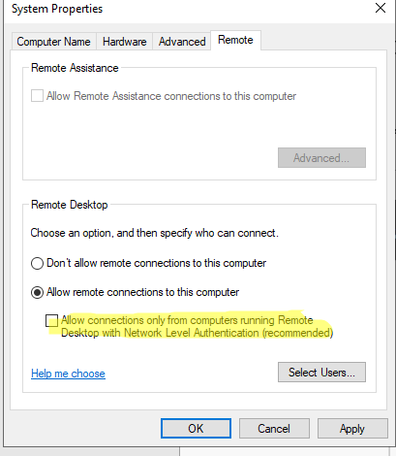The height and width of the screenshot is (456, 396).
Task: Open the Help me choose link
Action: click(x=68, y=374)
